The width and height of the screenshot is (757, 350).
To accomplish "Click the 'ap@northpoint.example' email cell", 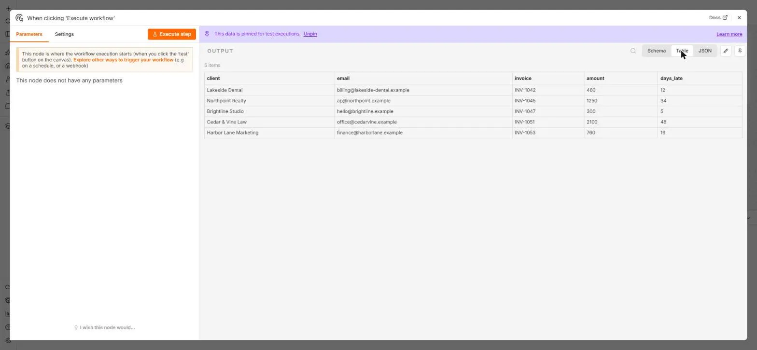I will (423, 101).
